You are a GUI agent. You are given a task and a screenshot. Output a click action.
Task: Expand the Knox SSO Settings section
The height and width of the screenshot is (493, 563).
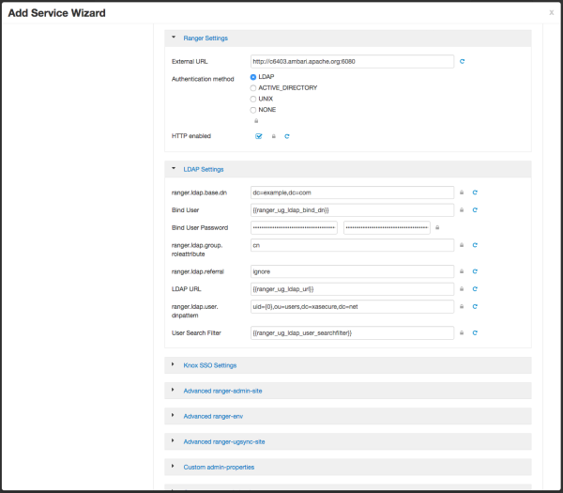[209, 364]
